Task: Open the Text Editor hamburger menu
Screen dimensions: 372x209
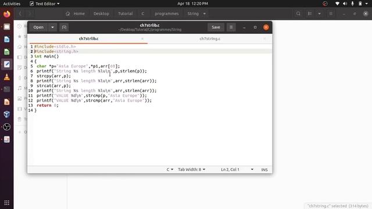Action: coord(231,27)
